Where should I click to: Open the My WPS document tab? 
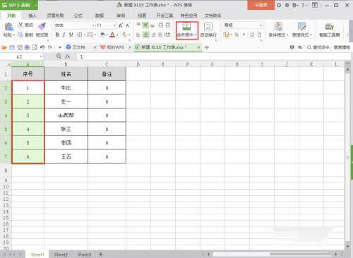(115, 47)
